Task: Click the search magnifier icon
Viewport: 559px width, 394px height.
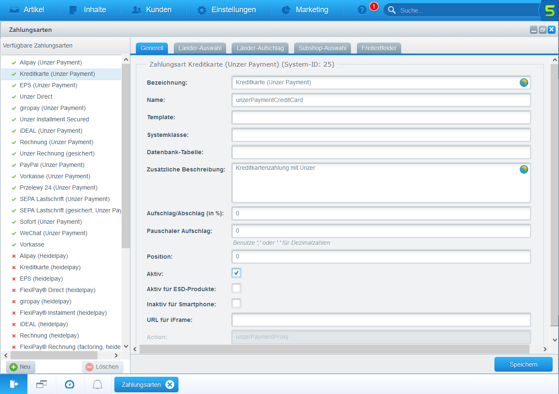Action: (x=392, y=10)
